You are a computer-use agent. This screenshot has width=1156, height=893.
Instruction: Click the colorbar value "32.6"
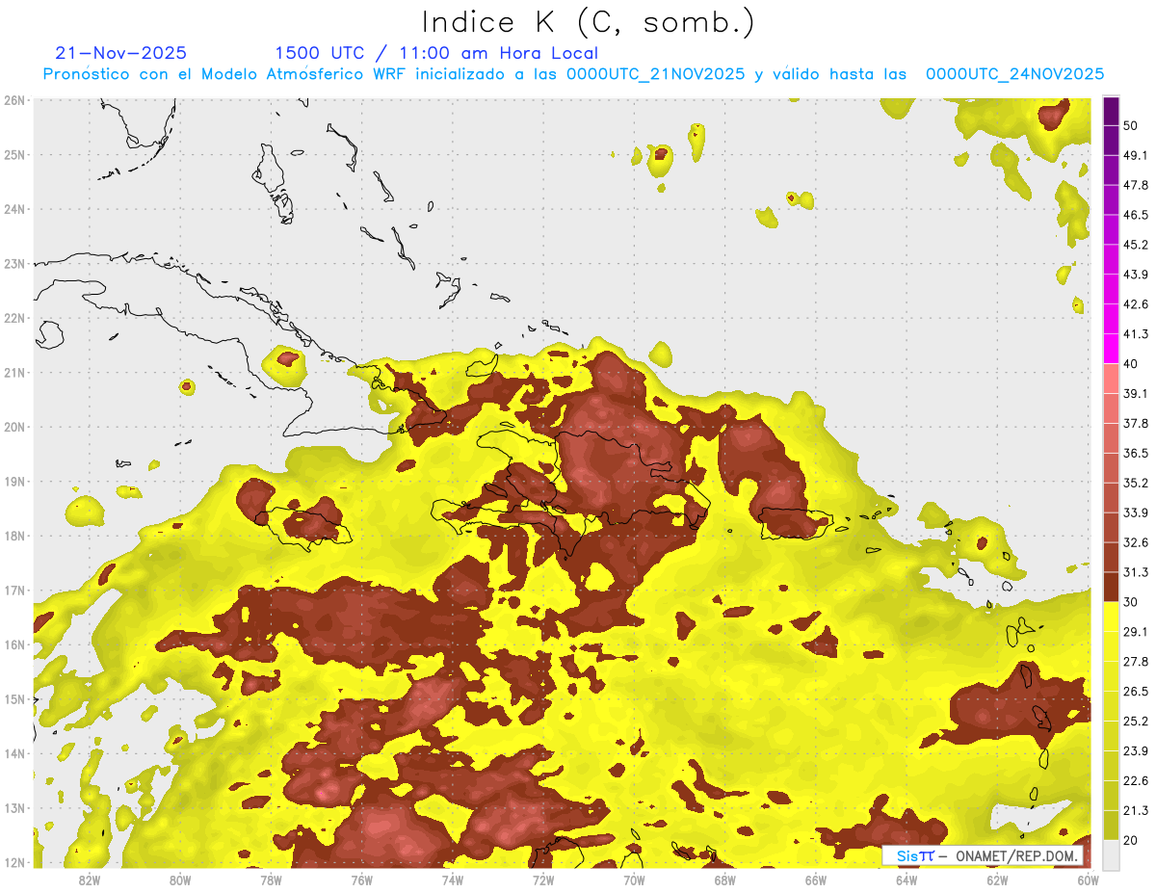point(1136,542)
